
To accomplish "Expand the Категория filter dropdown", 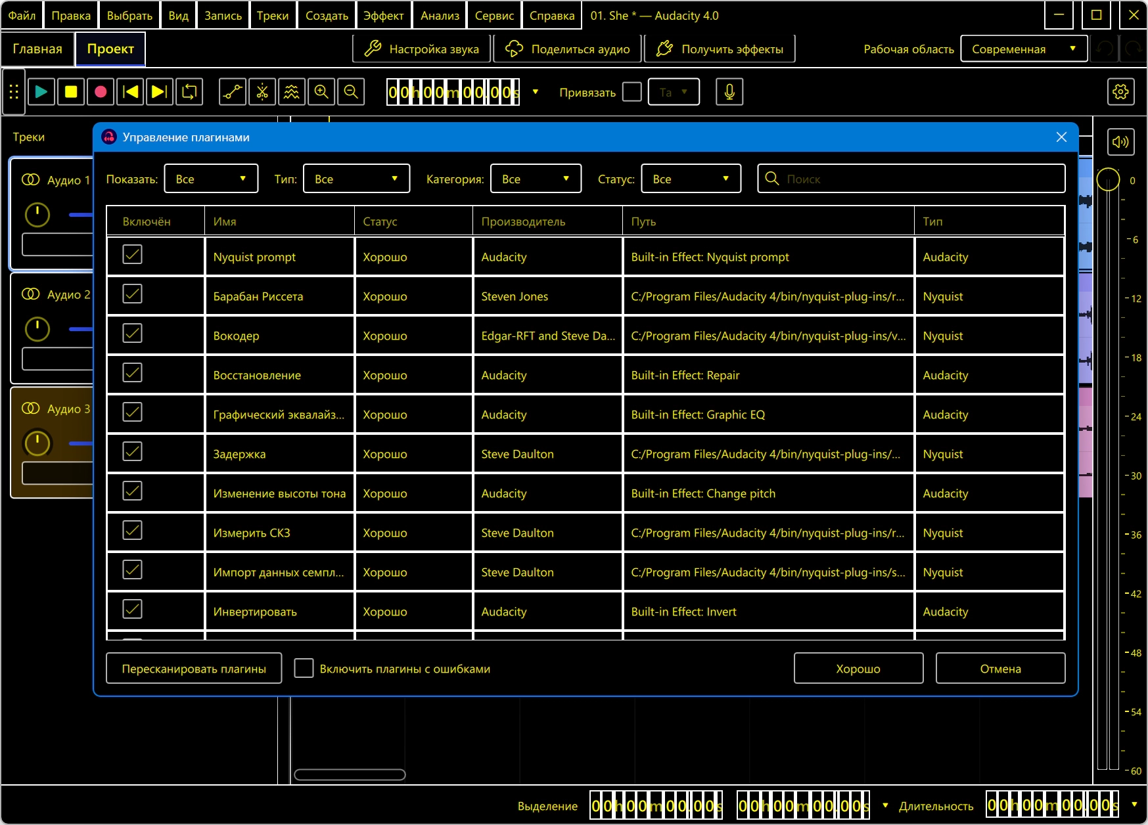I will point(536,179).
